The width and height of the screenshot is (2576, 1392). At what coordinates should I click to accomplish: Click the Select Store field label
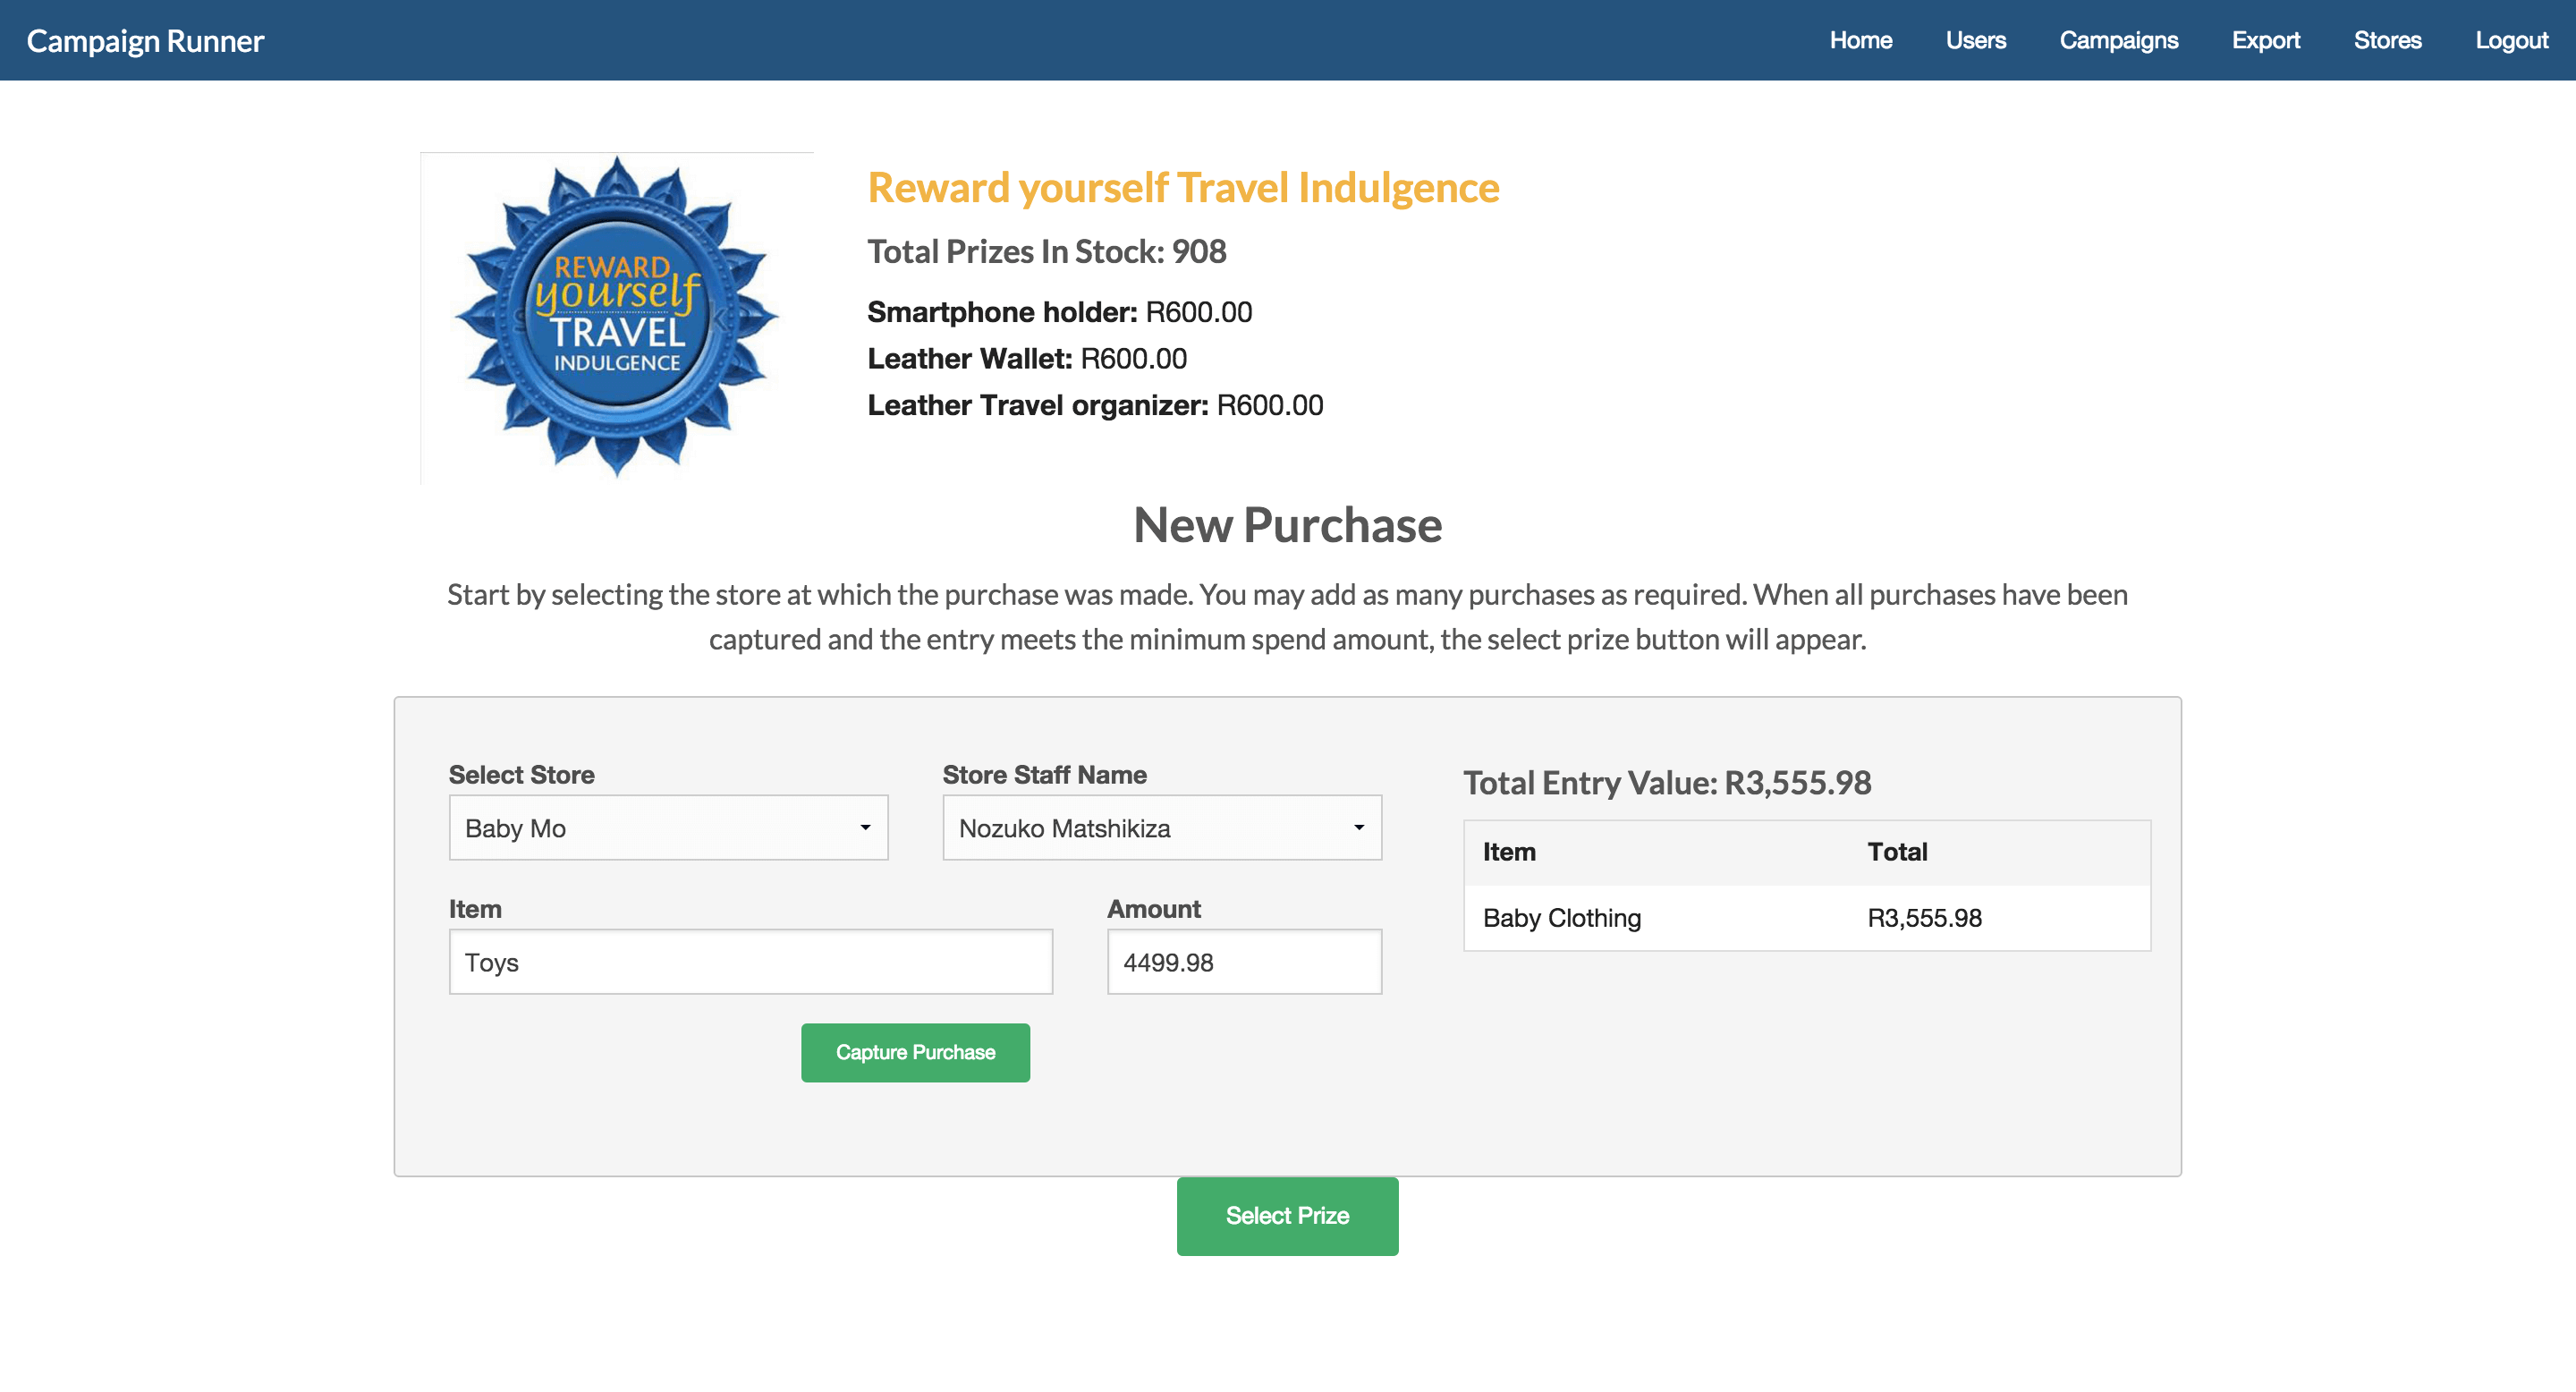[x=521, y=775]
